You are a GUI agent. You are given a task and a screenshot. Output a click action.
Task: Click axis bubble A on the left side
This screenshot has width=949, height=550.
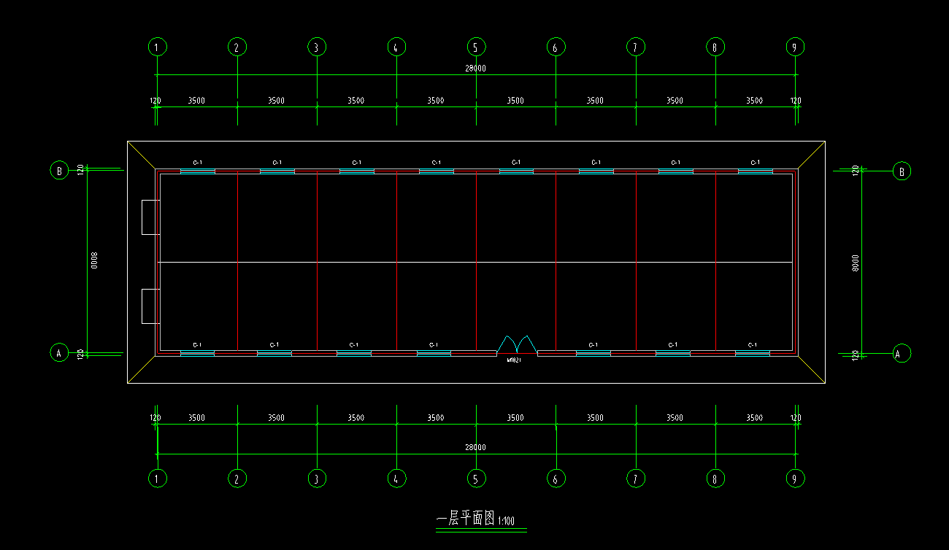tap(58, 353)
